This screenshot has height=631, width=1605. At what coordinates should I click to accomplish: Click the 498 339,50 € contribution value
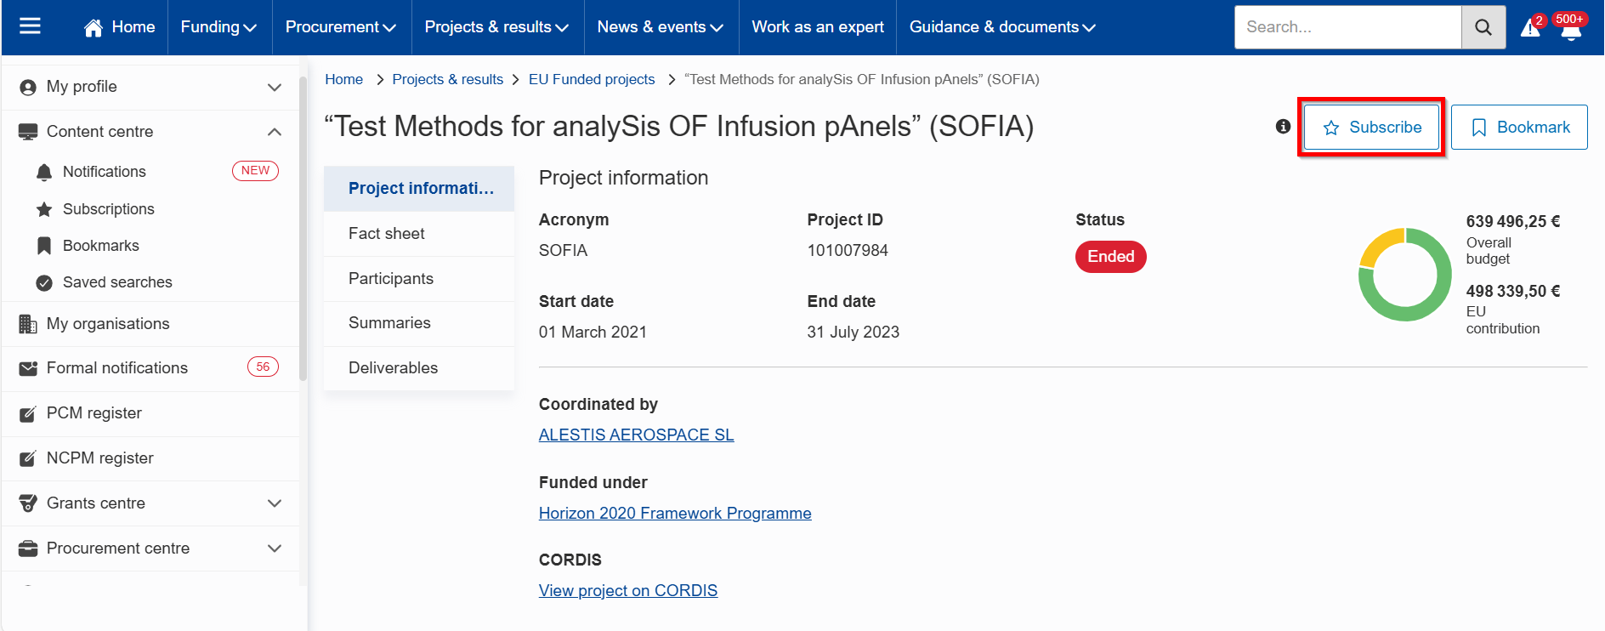click(x=1513, y=292)
